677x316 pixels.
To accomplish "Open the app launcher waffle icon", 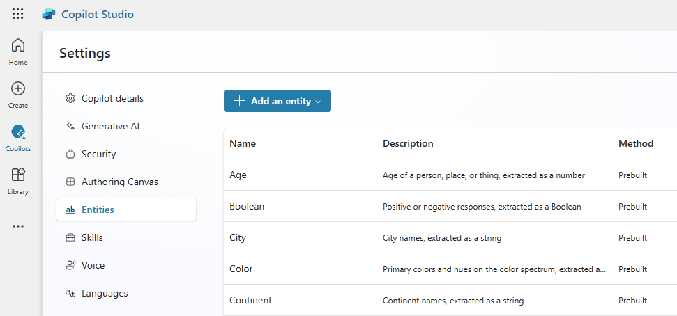I will point(17,14).
